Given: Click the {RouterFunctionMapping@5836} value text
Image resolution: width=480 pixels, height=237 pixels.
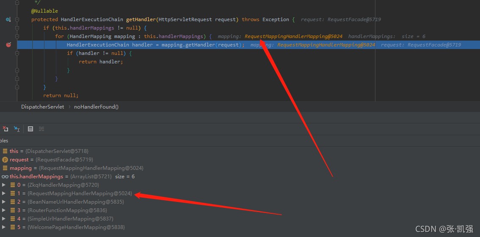Looking at the screenshot, I should (67, 210).
